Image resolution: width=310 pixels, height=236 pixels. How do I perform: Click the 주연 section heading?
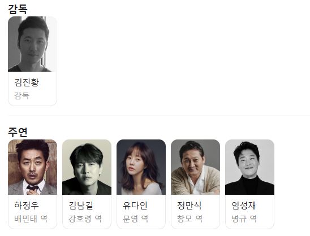tap(18, 132)
